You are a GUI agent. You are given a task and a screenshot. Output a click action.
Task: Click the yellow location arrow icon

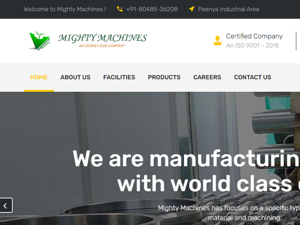click(191, 9)
